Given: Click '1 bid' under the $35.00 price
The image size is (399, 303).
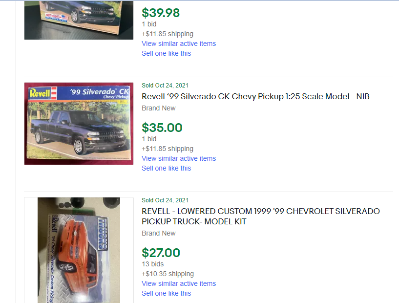Looking at the screenshot, I should [x=149, y=139].
